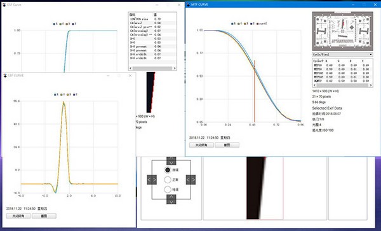Click the LSF CURVE window title icon
This screenshot has height=231, width=381.
point(5,76)
